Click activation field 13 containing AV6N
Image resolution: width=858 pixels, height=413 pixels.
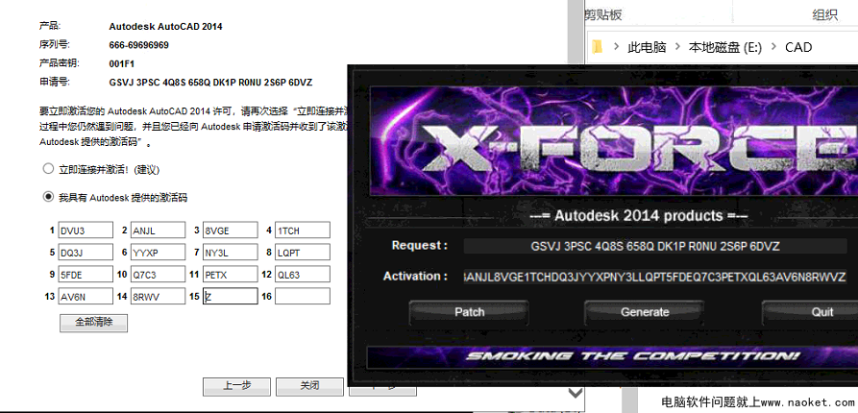point(86,297)
